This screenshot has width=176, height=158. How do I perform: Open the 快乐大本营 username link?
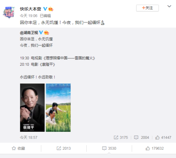[31, 9]
